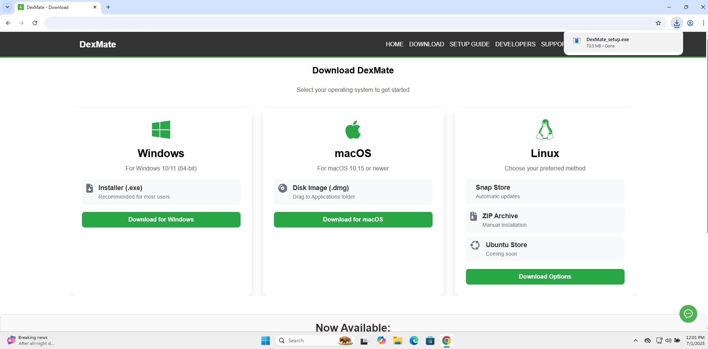Click the Disk Image disc icon
This screenshot has width=708, height=349.
pyautogui.click(x=282, y=188)
